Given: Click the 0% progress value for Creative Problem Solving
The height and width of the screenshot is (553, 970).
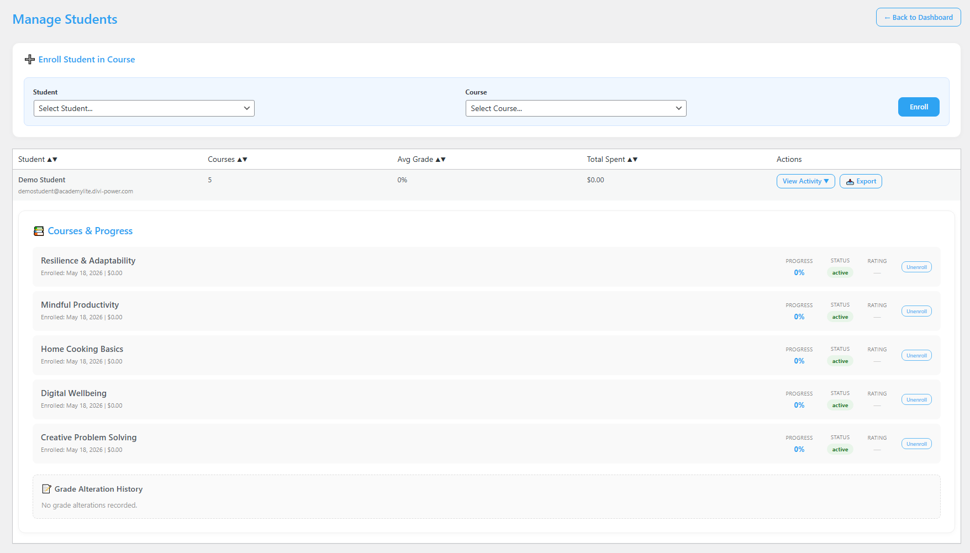Looking at the screenshot, I should coord(799,450).
